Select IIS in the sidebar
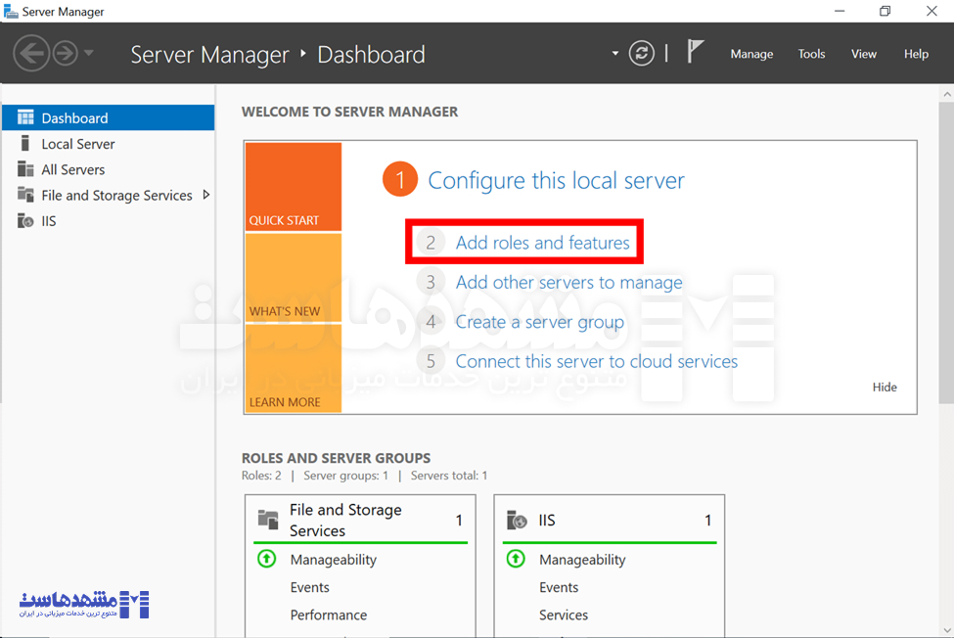The width and height of the screenshot is (954, 638). [109, 221]
